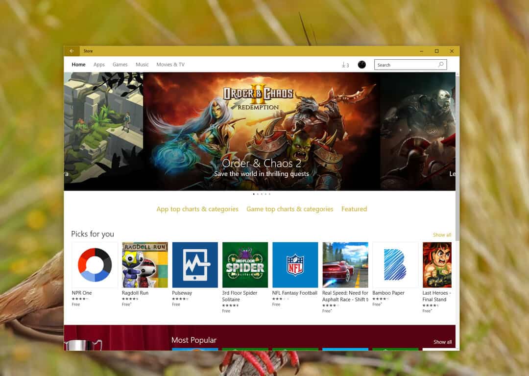This screenshot has width=529, height=376.
Task: Select the Order & Chaos 2 banner
Action: click(262, 131)
